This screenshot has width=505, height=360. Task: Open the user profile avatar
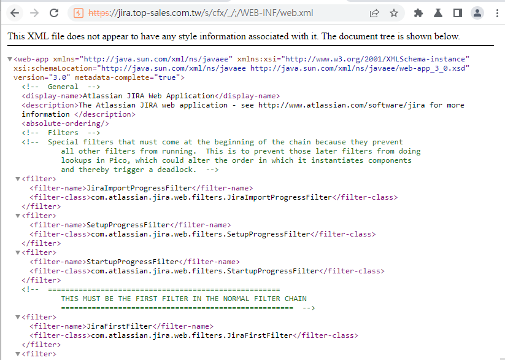477,14
